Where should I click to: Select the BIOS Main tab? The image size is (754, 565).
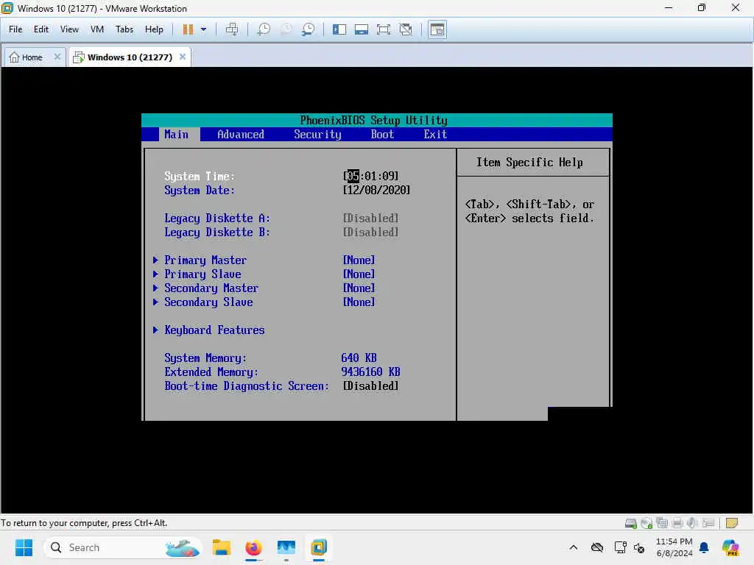pyautogui.click(x=177, y=135)
